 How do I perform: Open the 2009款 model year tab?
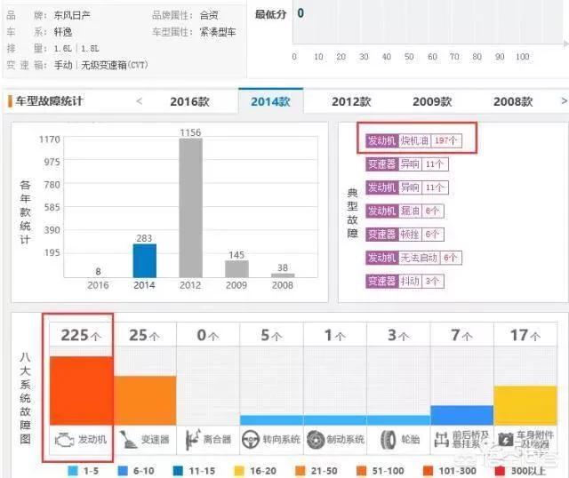[431, 101]
